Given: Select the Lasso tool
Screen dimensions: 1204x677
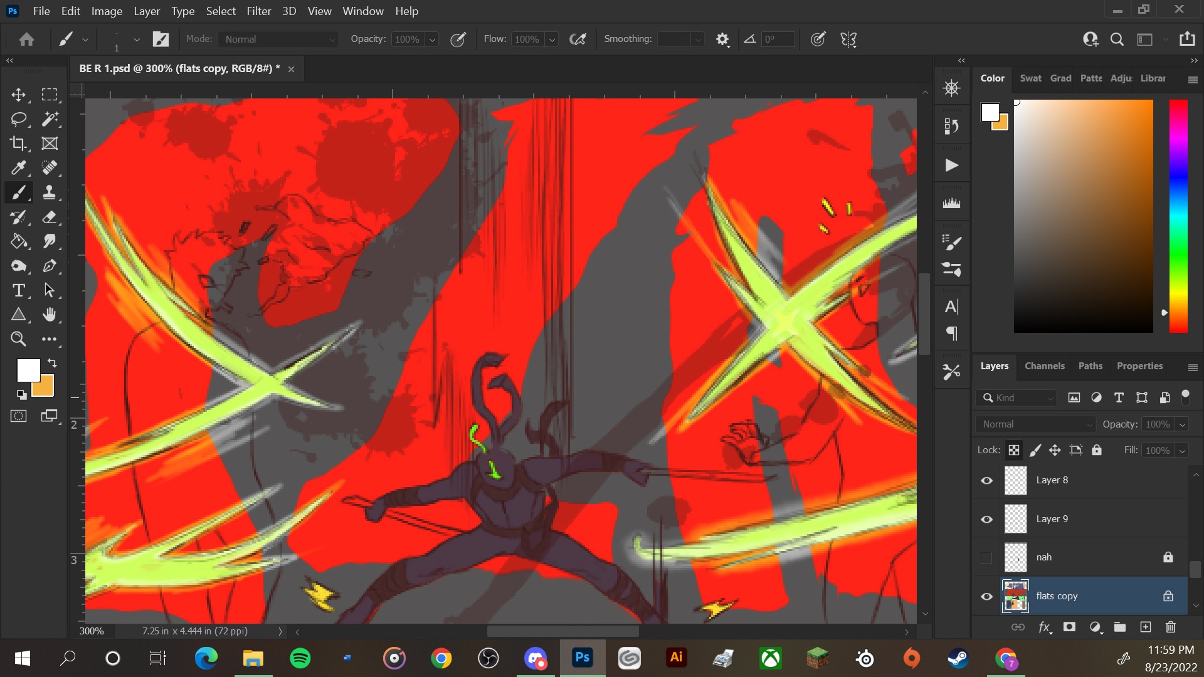Looking at the screenshot, I should coord(18,119).
